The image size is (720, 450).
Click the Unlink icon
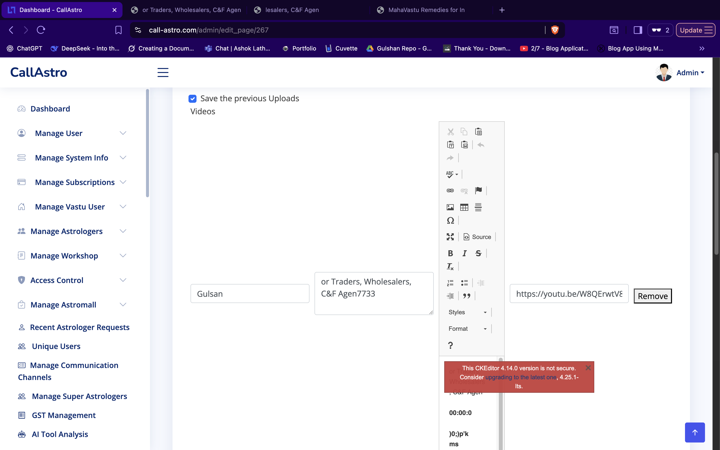464,190
